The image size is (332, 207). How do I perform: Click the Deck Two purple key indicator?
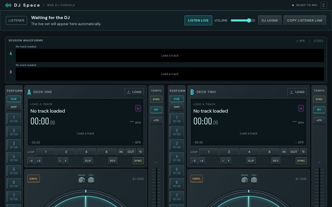click(x=301, y=108)
